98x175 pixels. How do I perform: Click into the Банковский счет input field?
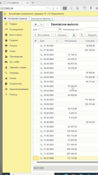[91, 30]
